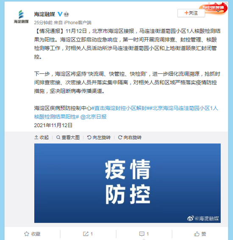Like the post with thumbs-up 赞
Viewport: 233px width, 240px height.
click(x=200, y=234)
